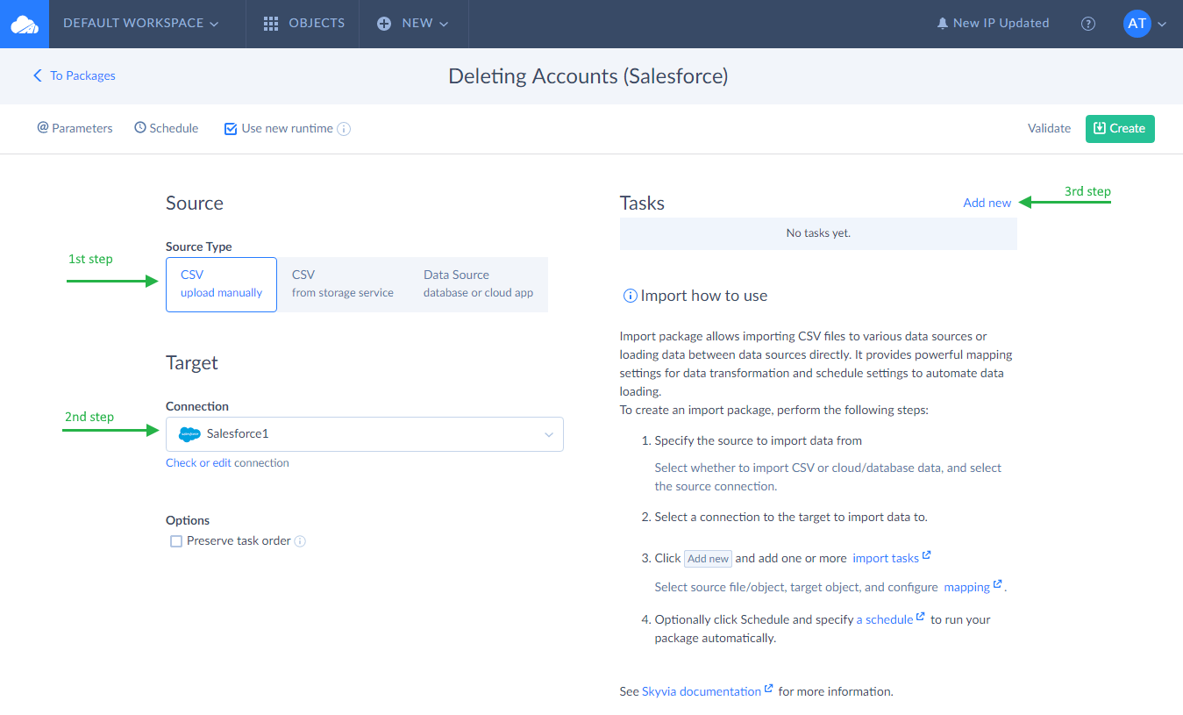
Task: Open the Schedule settings
Action: pyautogui.click(x=167, y=128)
